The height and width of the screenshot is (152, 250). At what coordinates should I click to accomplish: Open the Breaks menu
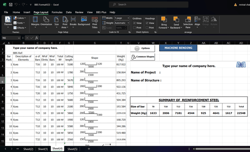(x=73, y=22)
